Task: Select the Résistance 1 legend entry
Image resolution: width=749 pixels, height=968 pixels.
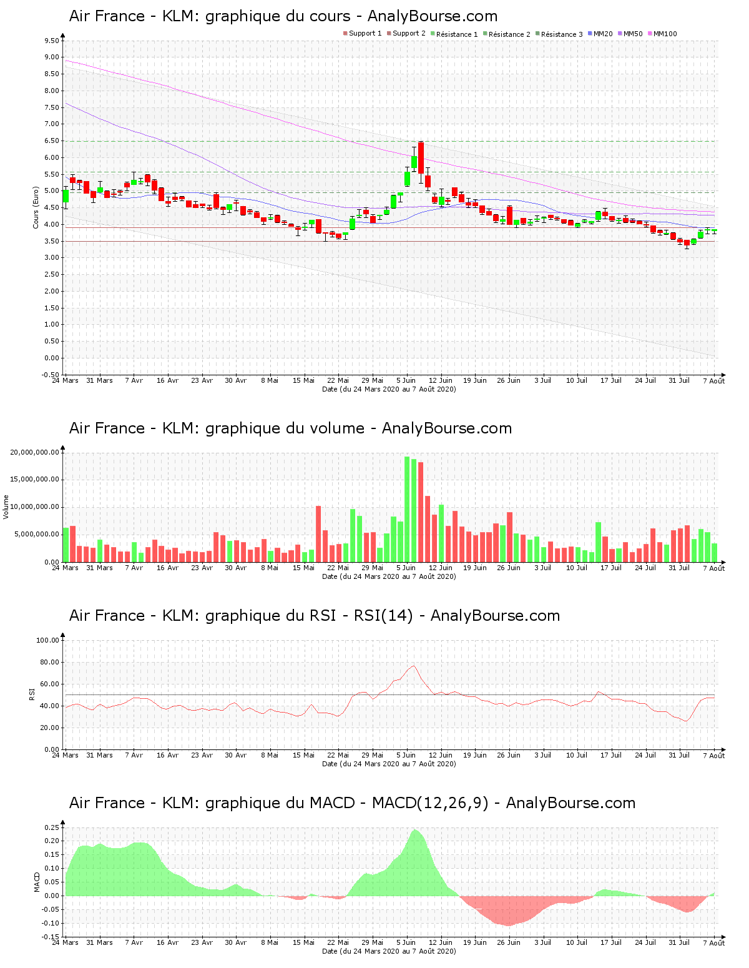Action: [454, 34]
